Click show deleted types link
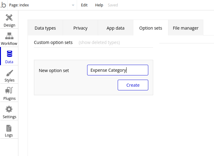The height and width of the screenshot is (156, 214). coord(99,42)
